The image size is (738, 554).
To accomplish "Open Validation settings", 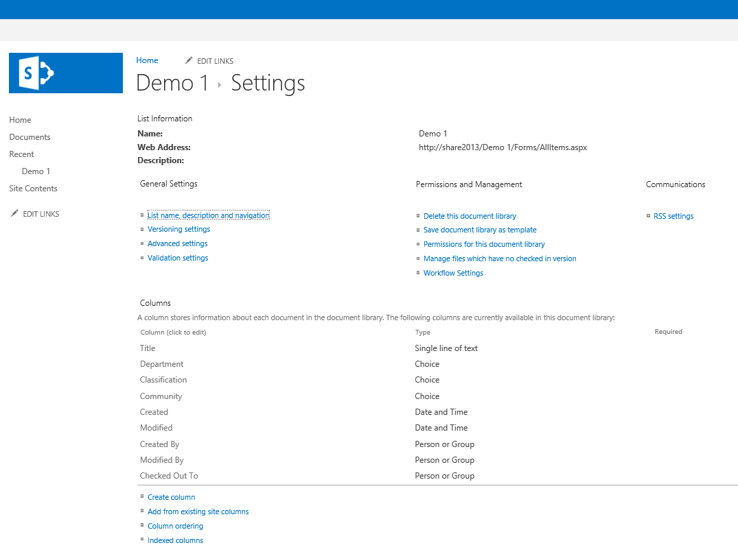I will 177,258.
